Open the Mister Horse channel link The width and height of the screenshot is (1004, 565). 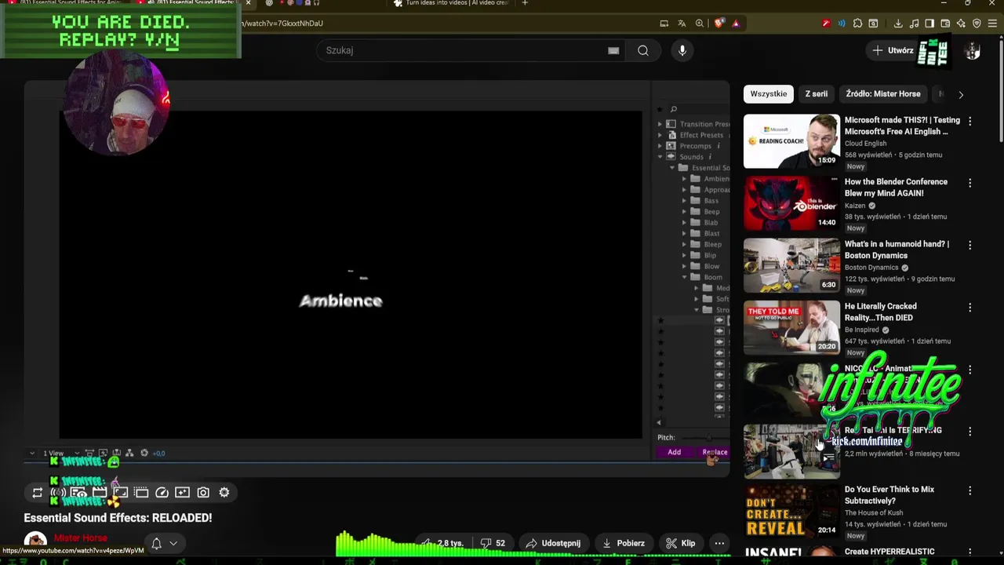tap(80, 538)
